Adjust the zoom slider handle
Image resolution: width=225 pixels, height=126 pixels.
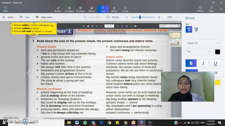[140, 17]
